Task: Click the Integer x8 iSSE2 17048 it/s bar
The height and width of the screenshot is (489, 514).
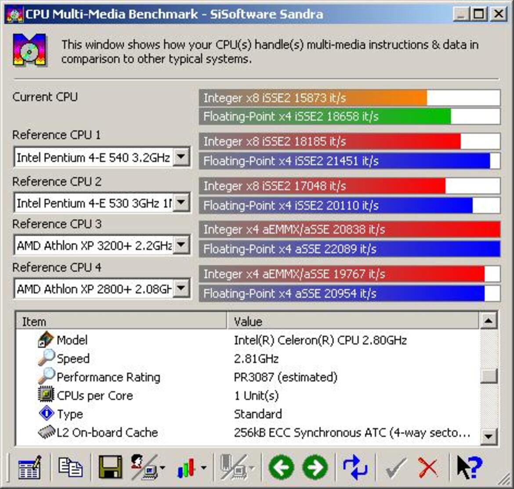Action: pos(349,186)
